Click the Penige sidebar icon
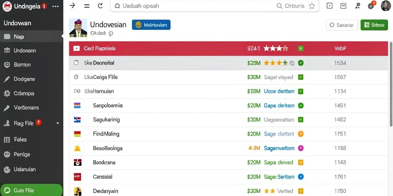Screen dimensions: 393x196 tap(7, 155)
